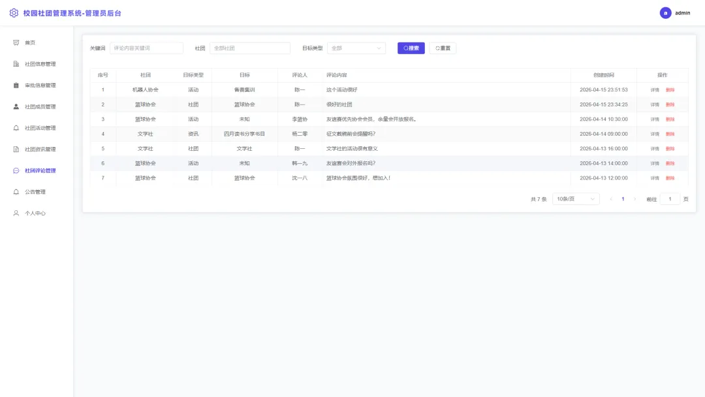Image resolution: width=705 pixels, height=397 pixels.
Task: Click the admin username text
Action: pos(683,13)
